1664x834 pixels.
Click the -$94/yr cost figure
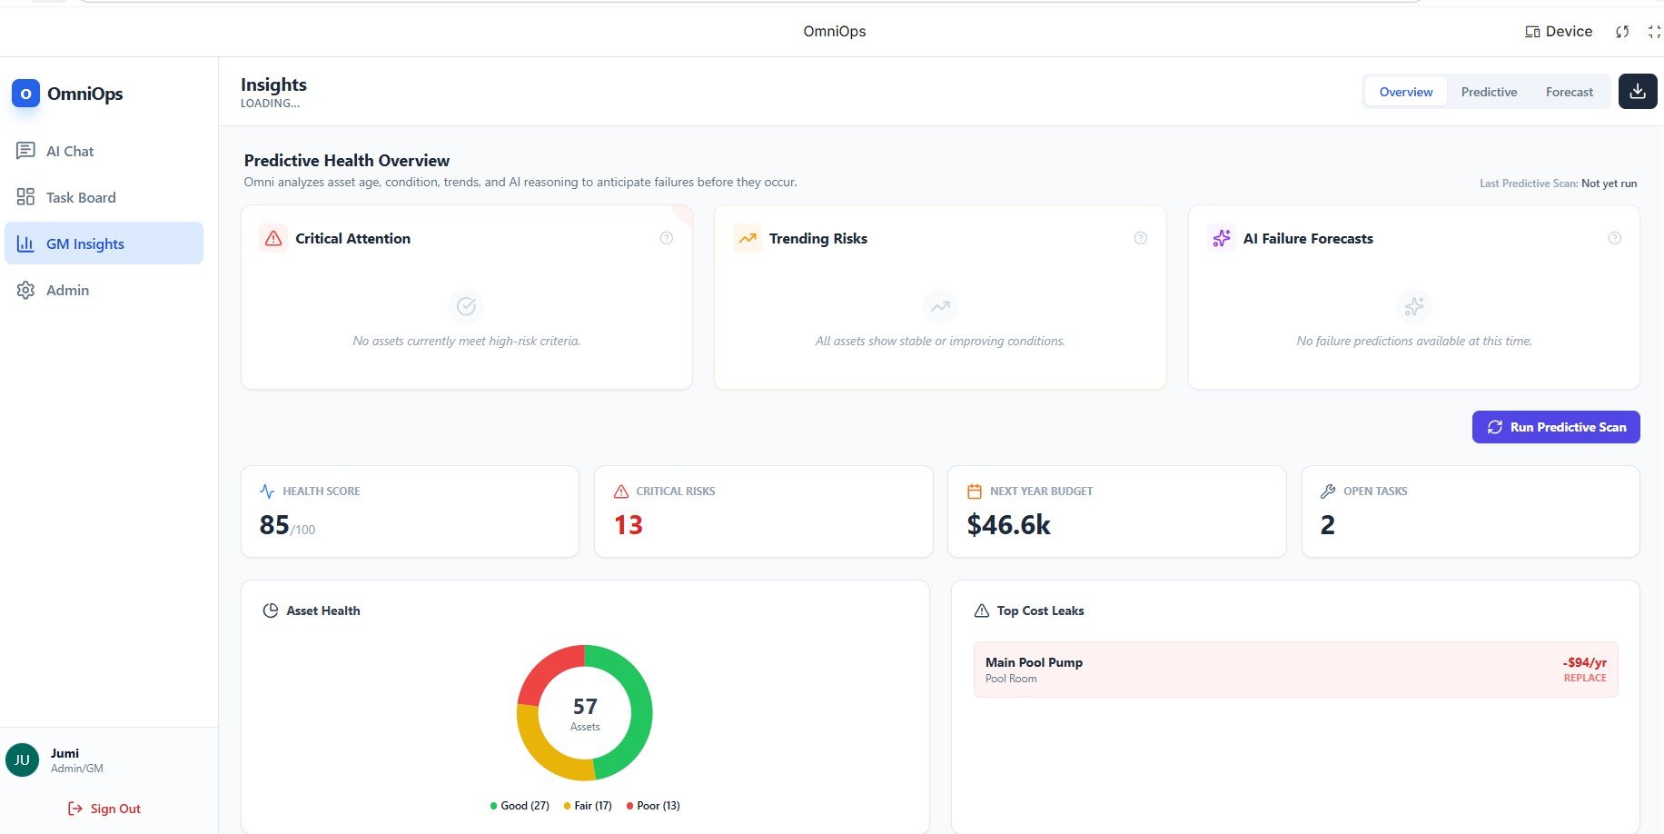(1584, 662)
